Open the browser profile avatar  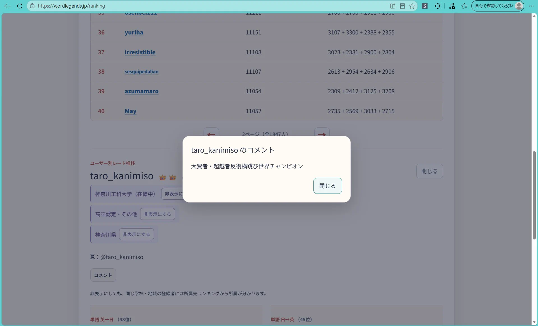[519, 6]
